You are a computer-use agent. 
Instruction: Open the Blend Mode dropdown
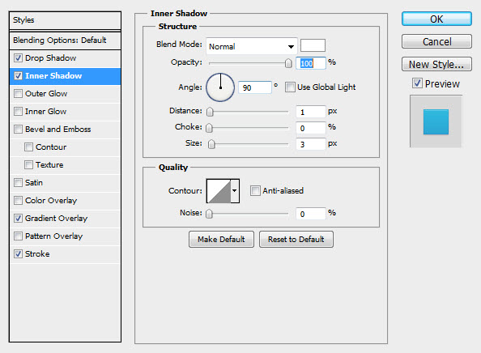pyautogui.click(x=252, y=46)
